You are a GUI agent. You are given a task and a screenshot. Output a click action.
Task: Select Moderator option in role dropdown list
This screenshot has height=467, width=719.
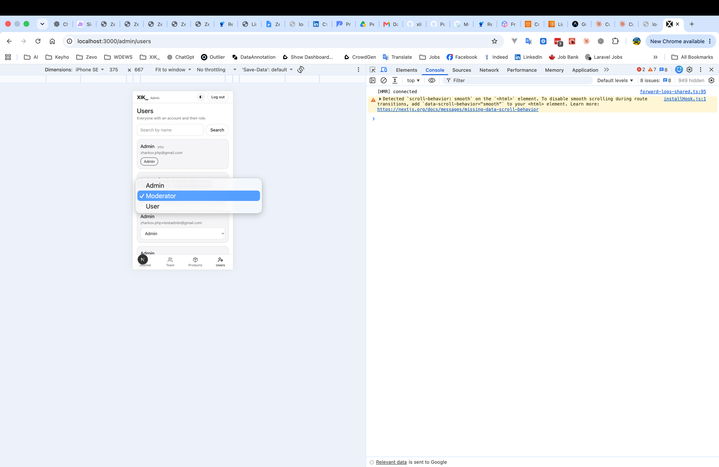(199, 196)
